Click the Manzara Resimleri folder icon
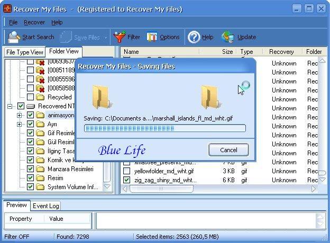 (40, 169)
